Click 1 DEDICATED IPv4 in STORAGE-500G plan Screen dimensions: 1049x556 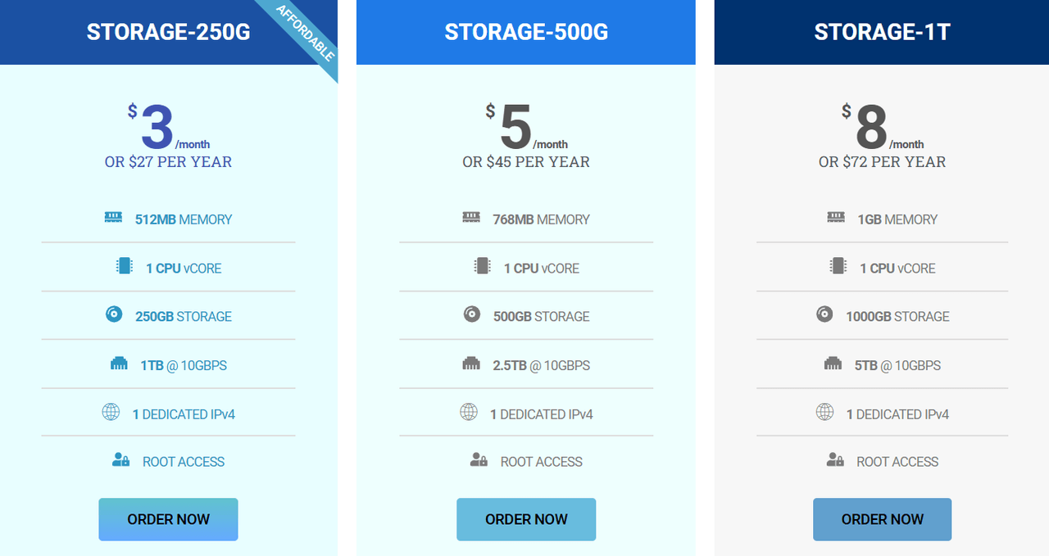(x=541, y=414)
